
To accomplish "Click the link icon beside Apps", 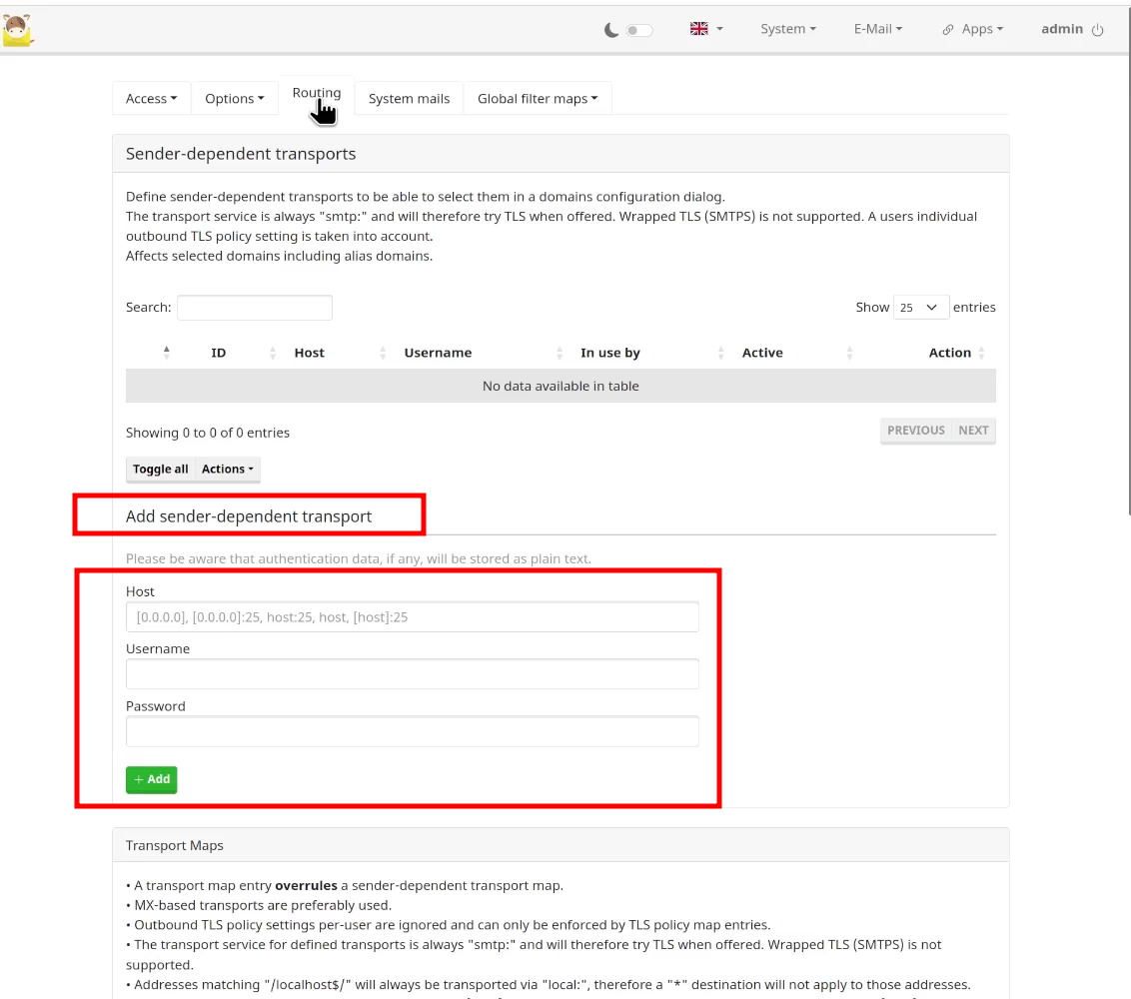I will pos(948,30).
